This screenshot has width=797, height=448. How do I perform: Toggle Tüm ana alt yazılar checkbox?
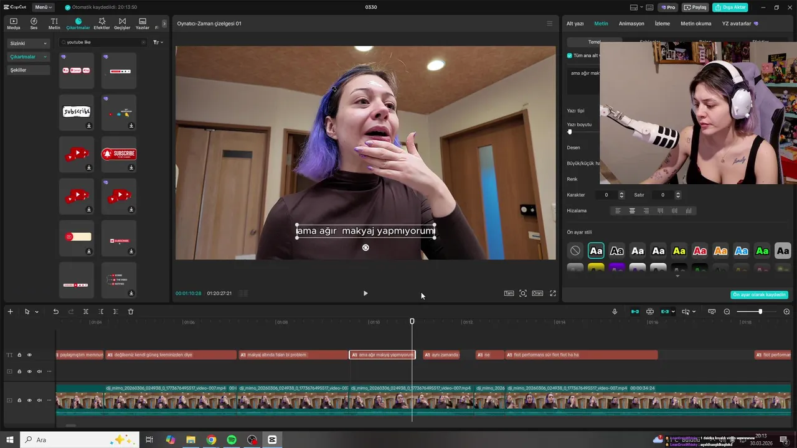click(570, 55)
